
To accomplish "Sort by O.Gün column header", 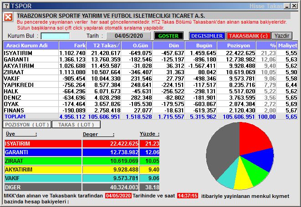I will click(137, 45).
